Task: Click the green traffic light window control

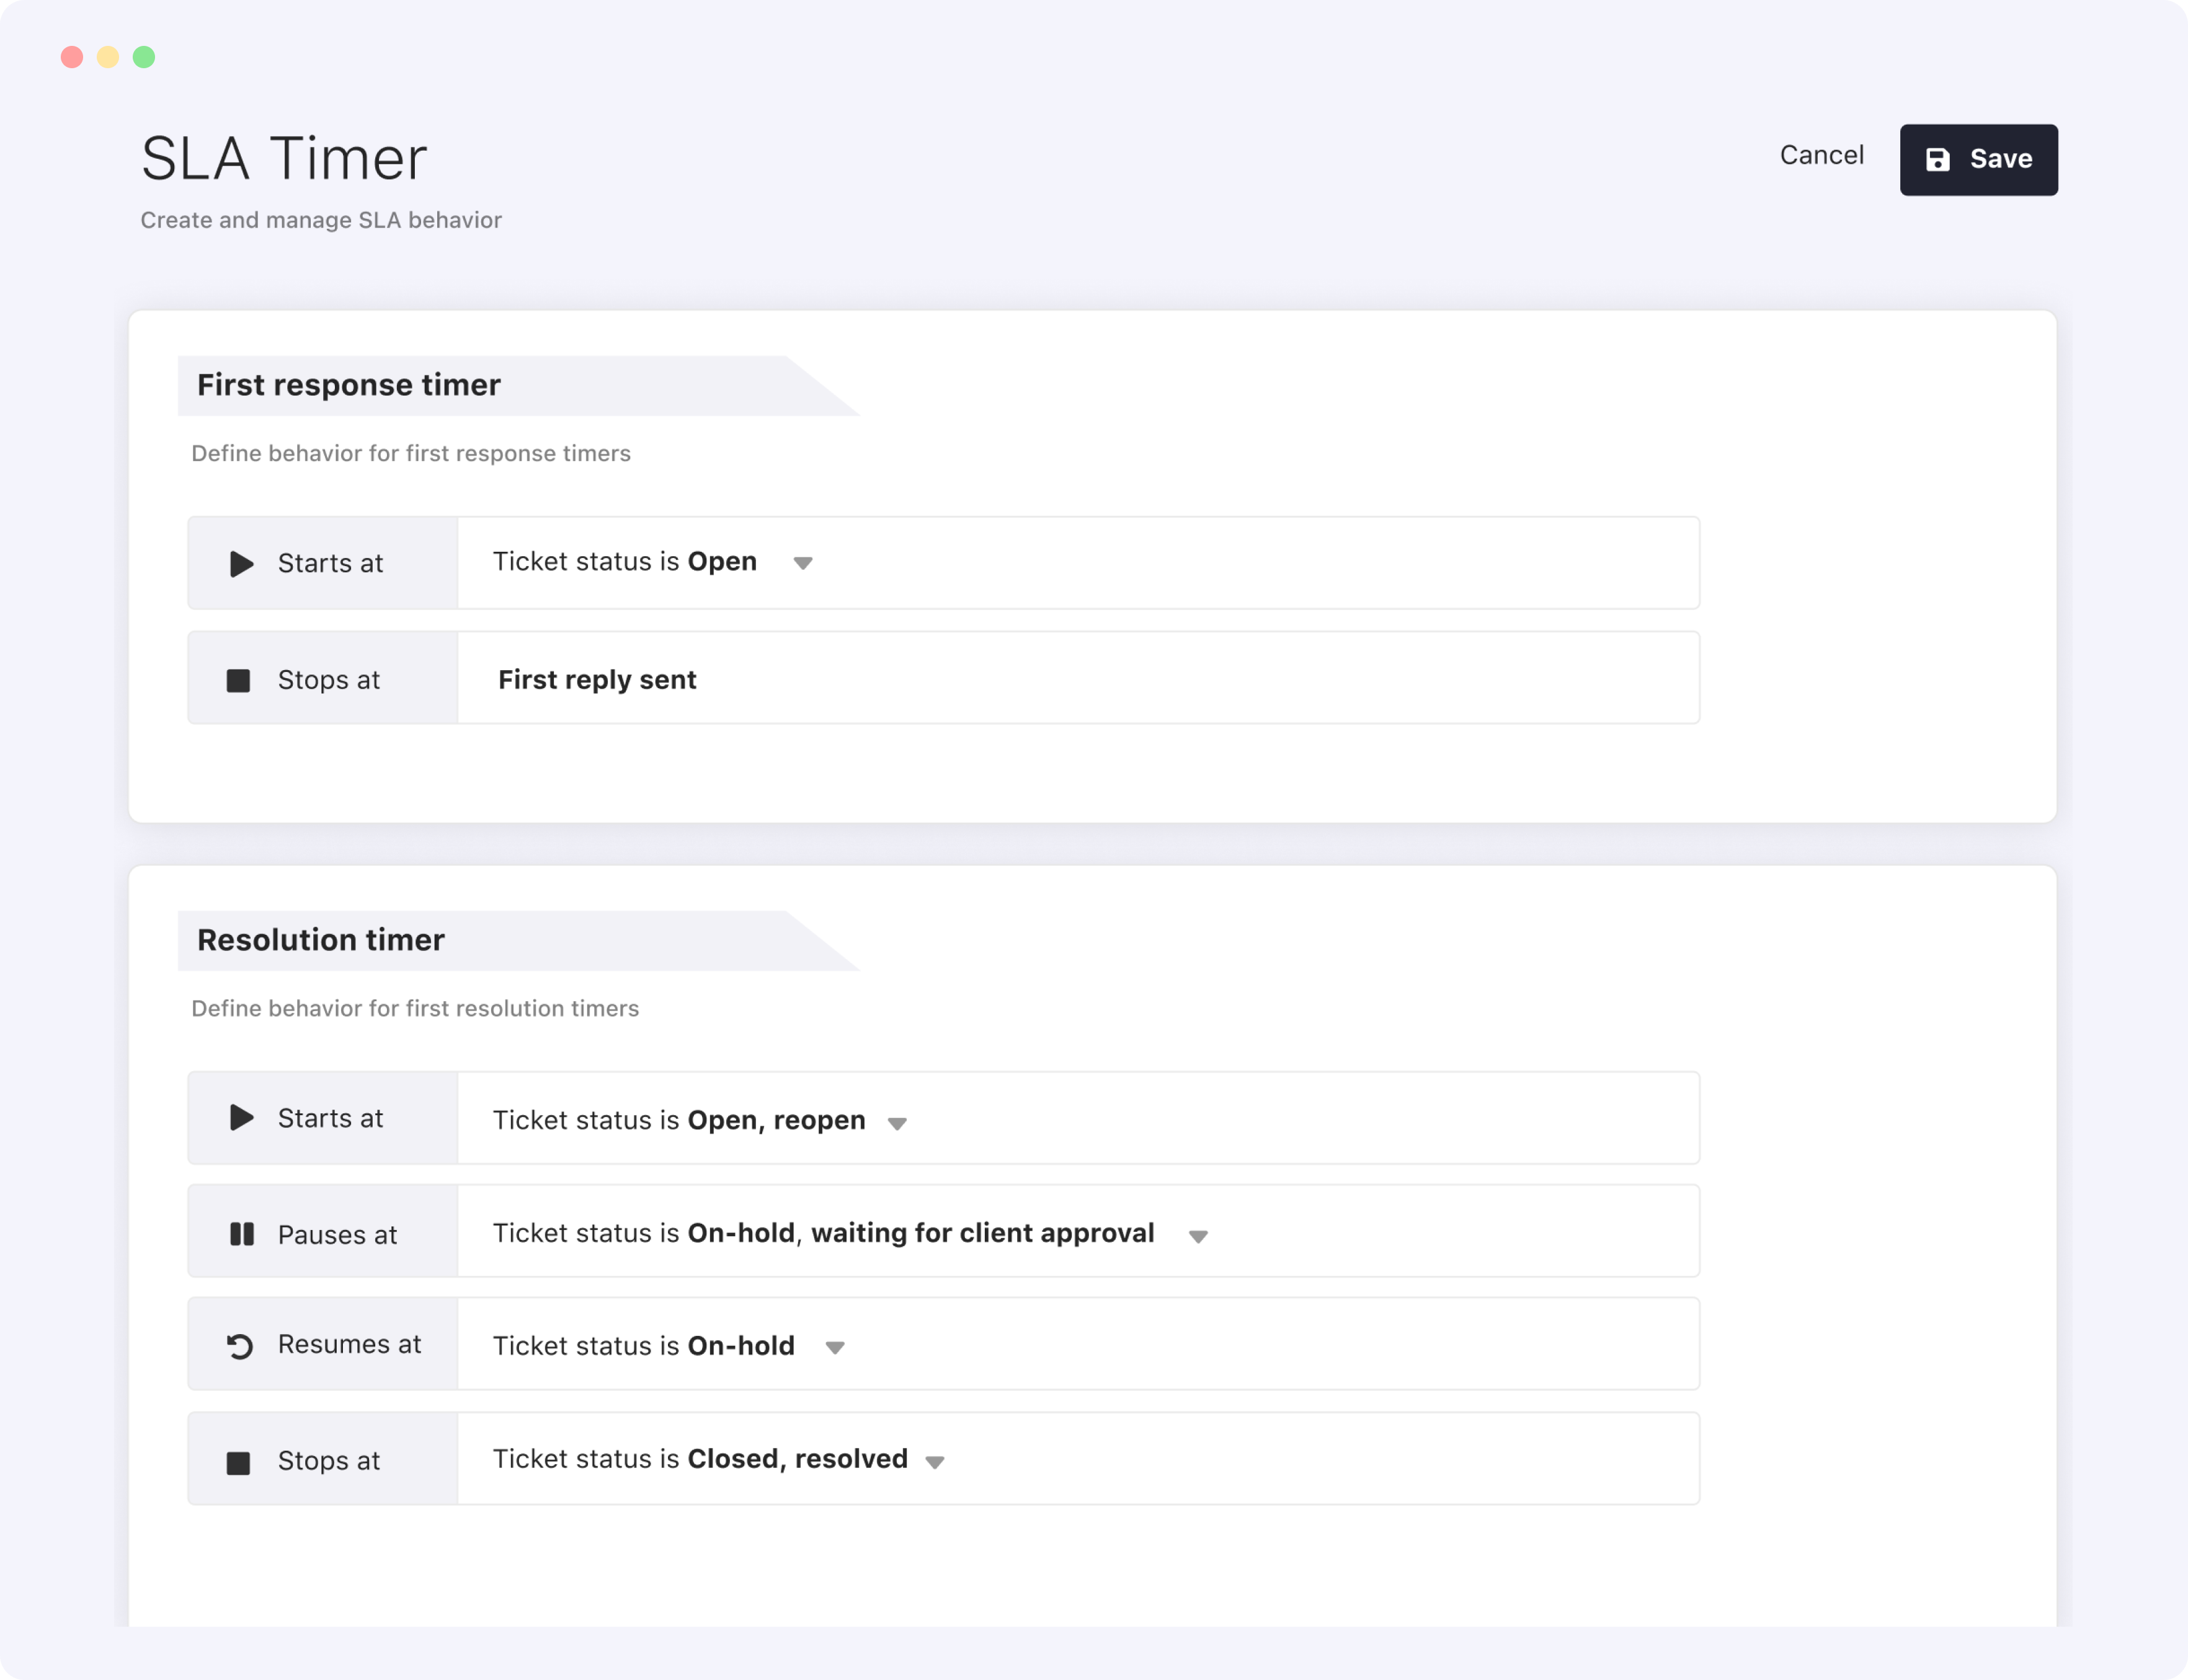Action: [144, 57]
